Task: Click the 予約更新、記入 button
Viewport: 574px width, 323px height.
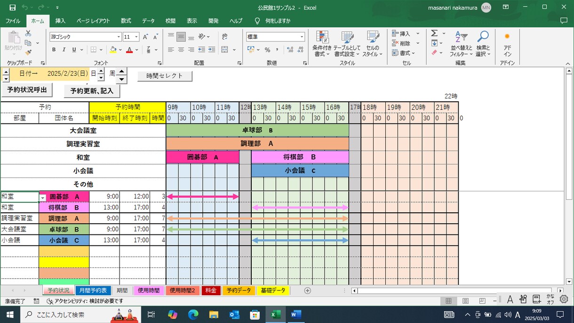Action: point(92,91)
